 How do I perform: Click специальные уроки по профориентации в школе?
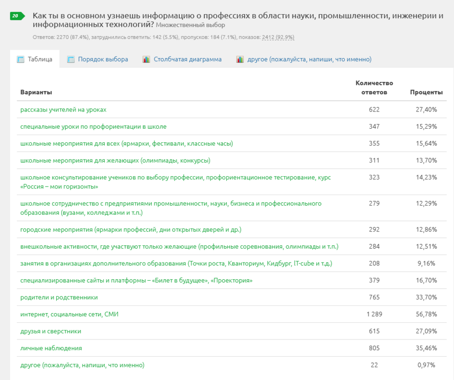94,127
